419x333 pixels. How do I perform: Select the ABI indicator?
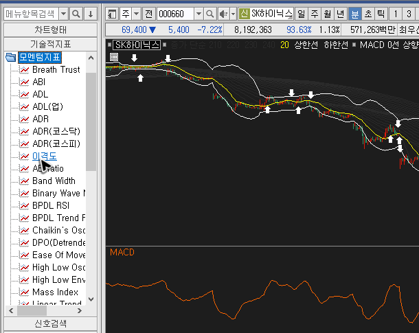click(39, 82)
